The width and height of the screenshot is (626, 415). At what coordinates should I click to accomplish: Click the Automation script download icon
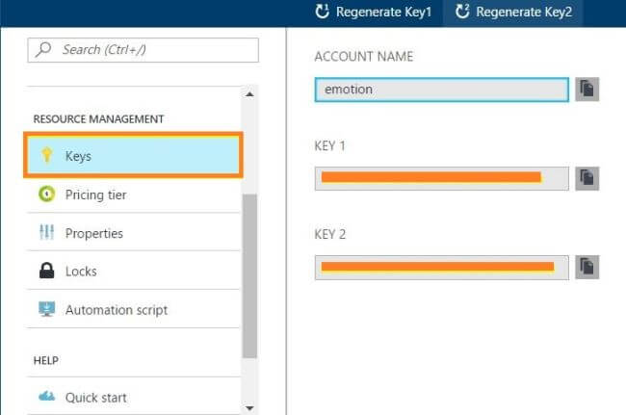46,310
